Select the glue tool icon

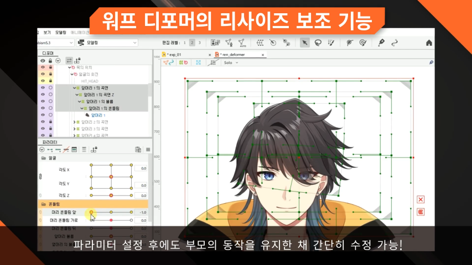pyautogui.click(x=350, y=43)
